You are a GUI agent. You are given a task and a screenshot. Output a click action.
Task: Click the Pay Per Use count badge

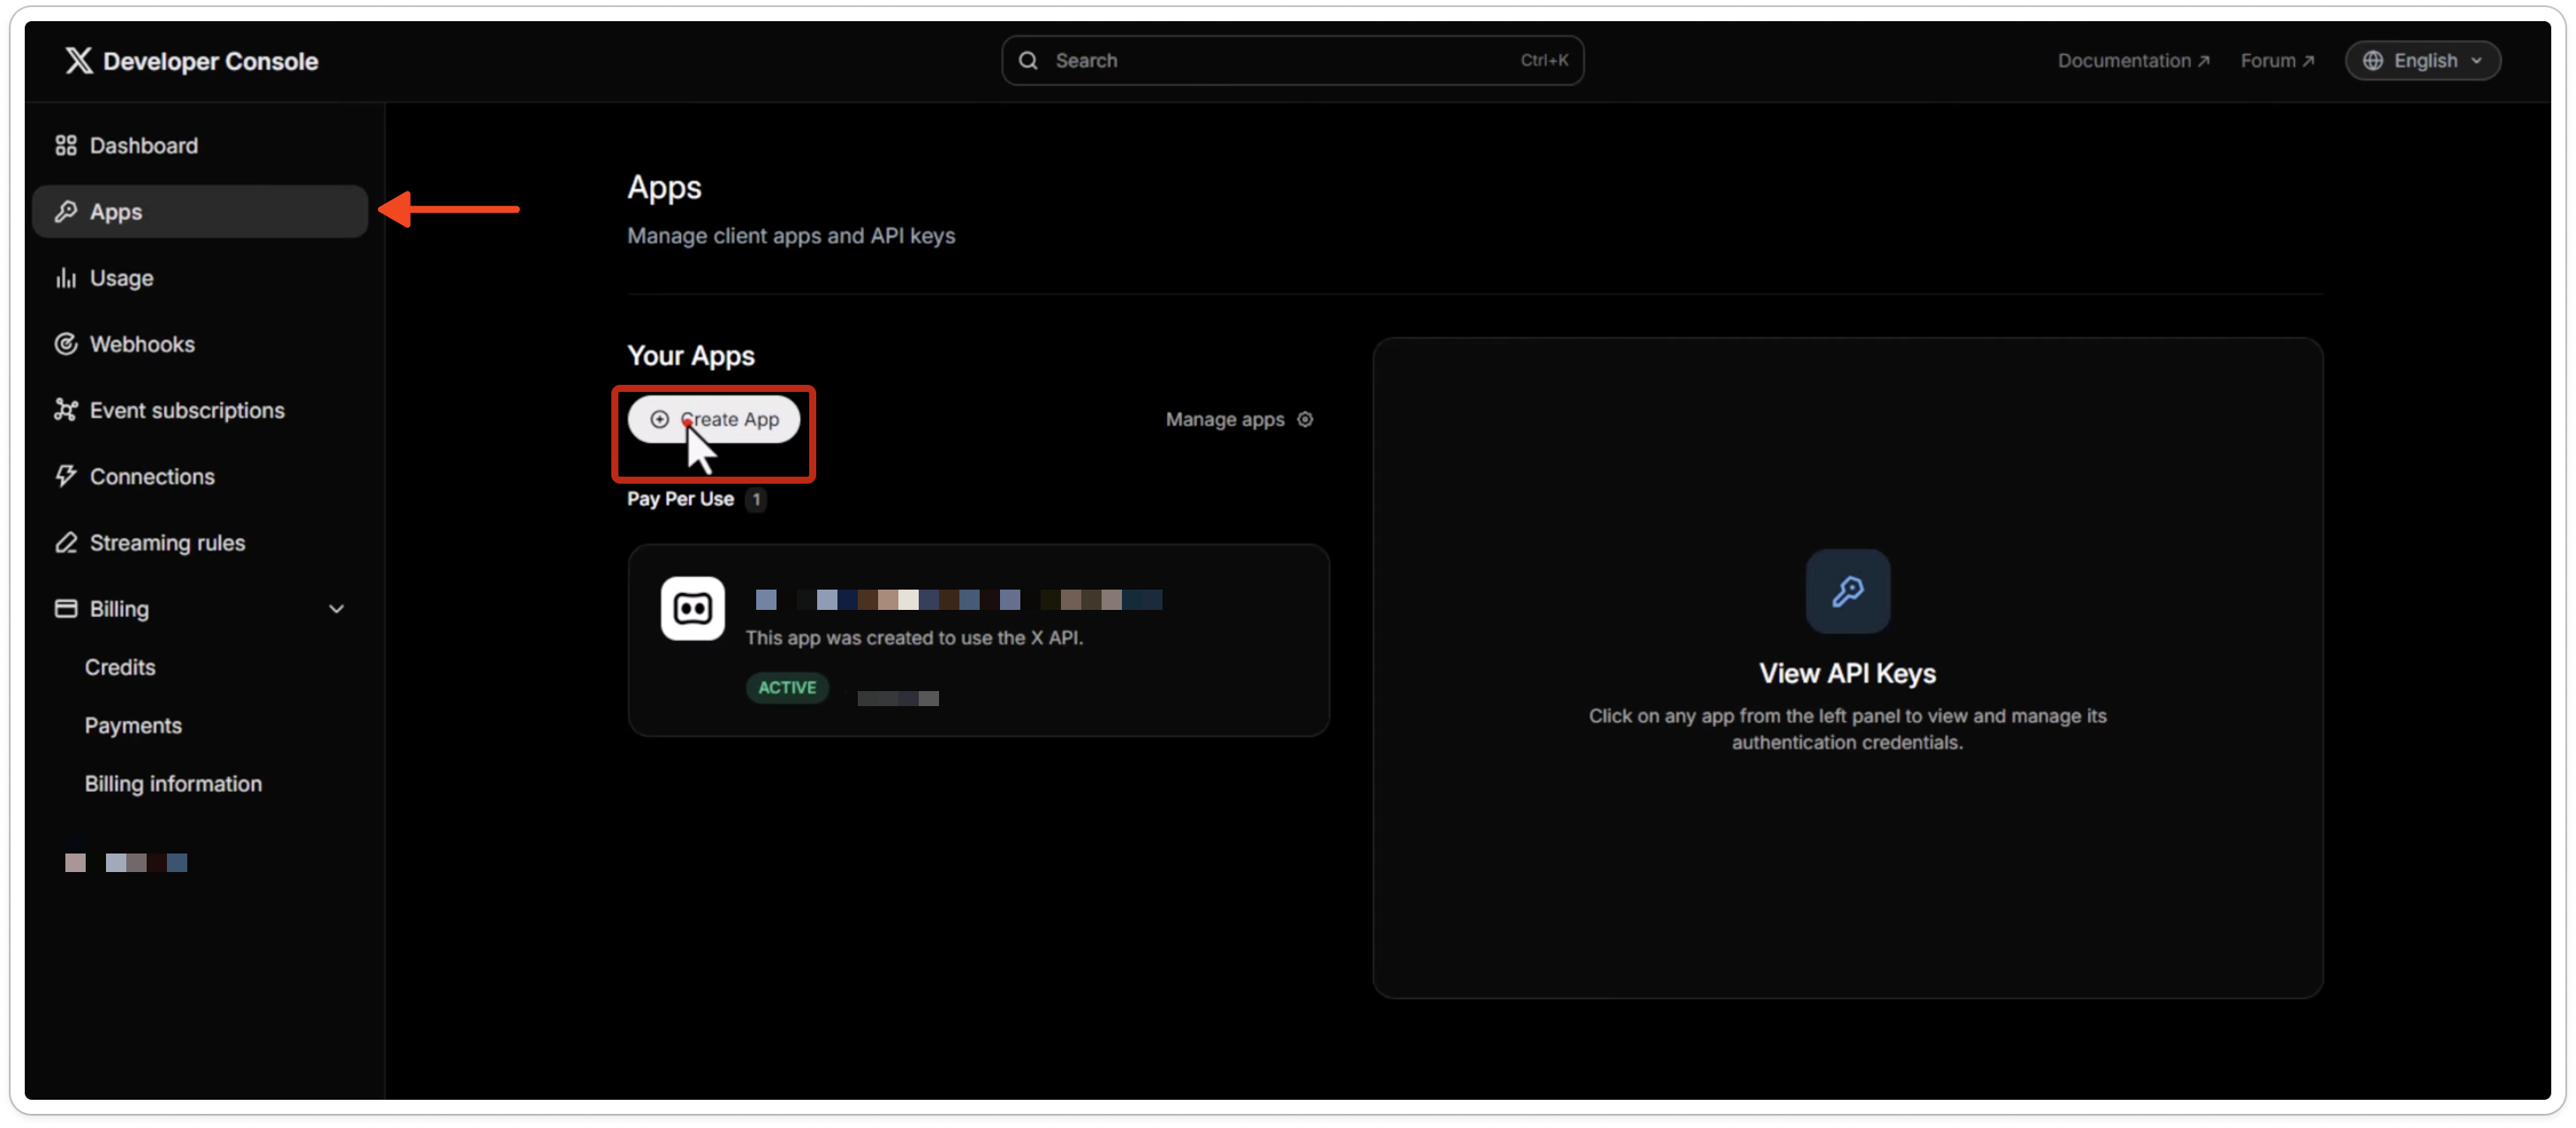pos(757,500)
